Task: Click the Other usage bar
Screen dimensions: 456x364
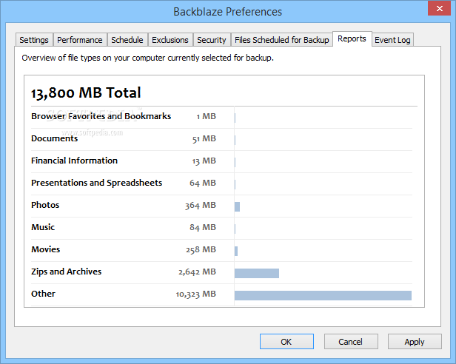Action: [x=323, y=295]
